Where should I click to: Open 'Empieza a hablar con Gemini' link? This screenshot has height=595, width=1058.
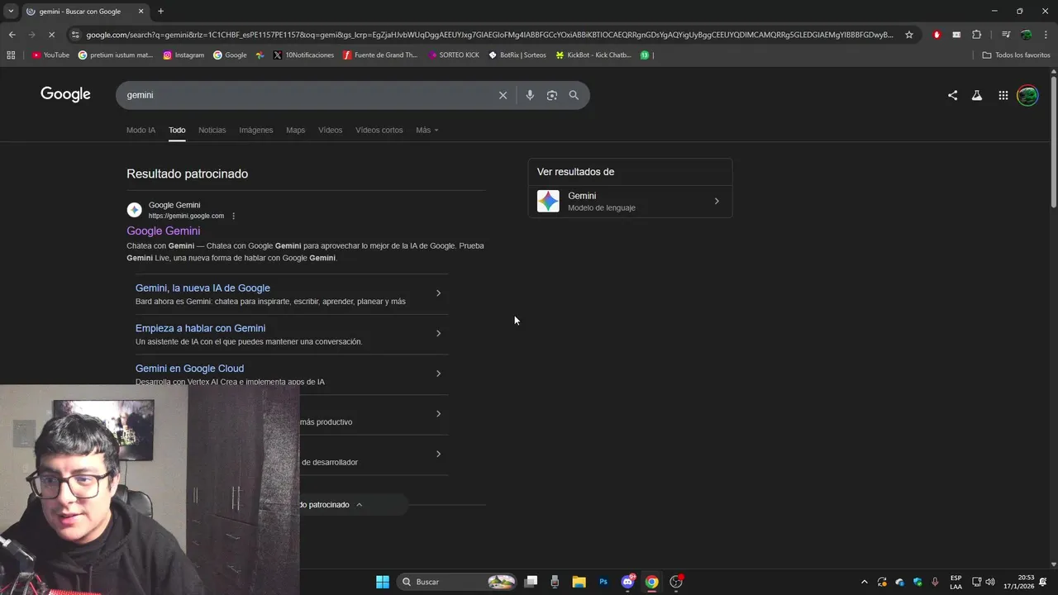(200, 328)
